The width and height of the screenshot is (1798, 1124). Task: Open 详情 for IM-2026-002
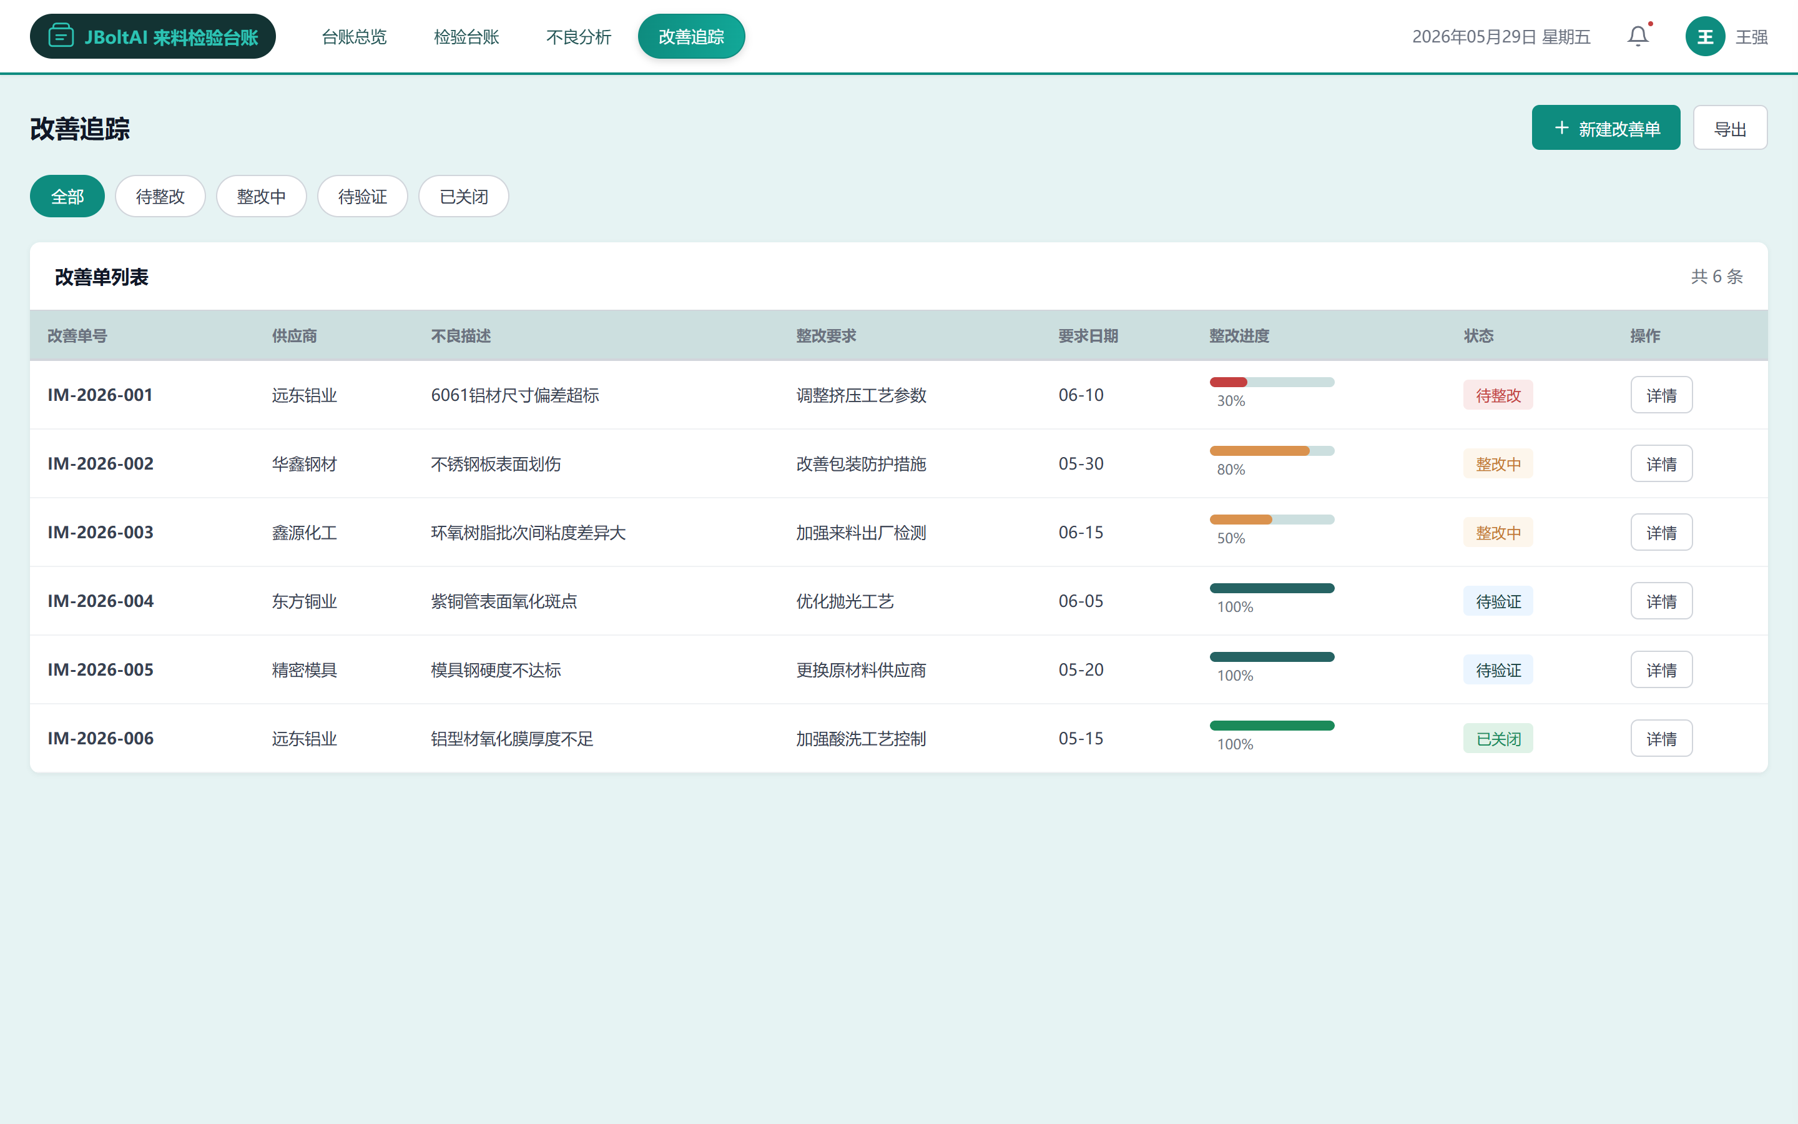1661,464
